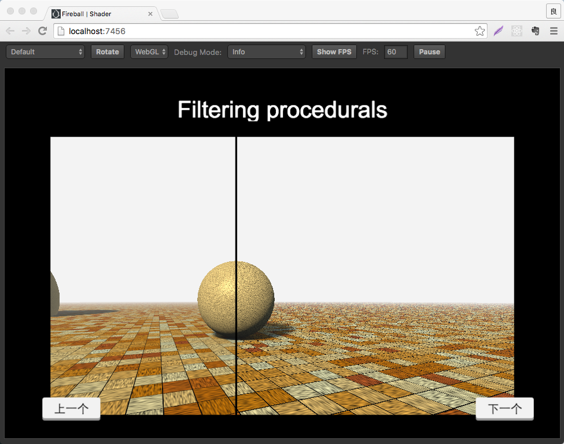Screen dimensions: 564x444
Task: Bookmark the page with the star icon
Action: pyautogui.click(x=480, y=31)
